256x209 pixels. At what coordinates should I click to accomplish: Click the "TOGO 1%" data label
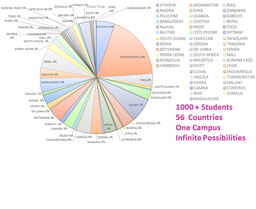point(14,16)
